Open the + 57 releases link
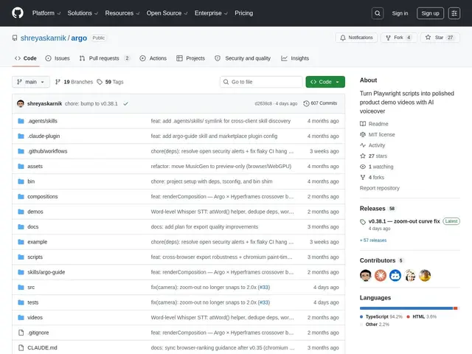This screenshot has height=354, width=472. click(x=373, y=240)
